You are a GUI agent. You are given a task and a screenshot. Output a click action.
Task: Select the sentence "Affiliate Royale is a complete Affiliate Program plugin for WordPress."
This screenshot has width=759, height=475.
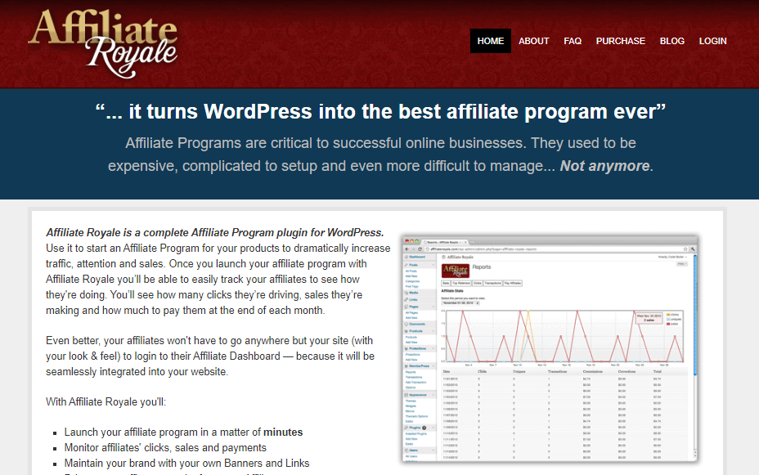pos(215,233)
